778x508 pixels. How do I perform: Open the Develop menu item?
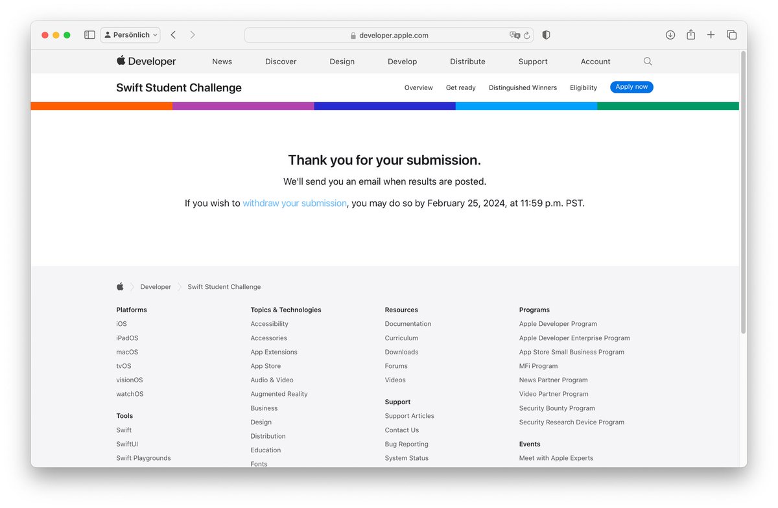(x=403, y=62)
